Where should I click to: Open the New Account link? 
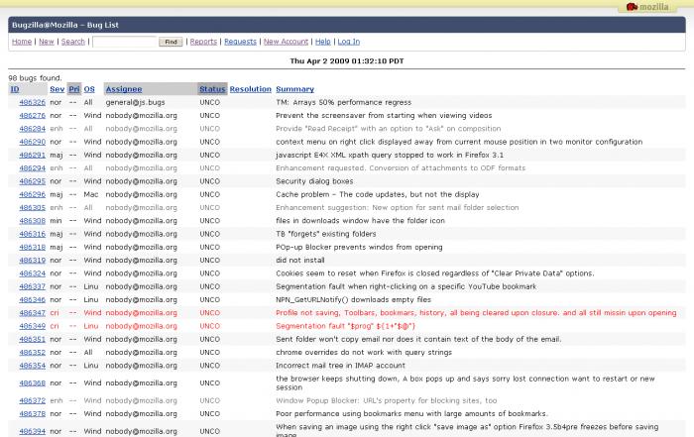pos(286,42)
